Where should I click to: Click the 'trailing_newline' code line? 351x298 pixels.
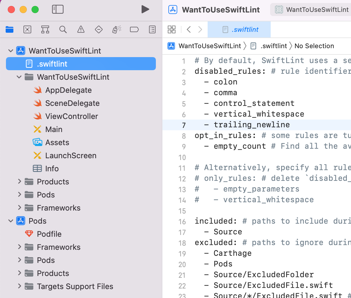tap(252, 125)
